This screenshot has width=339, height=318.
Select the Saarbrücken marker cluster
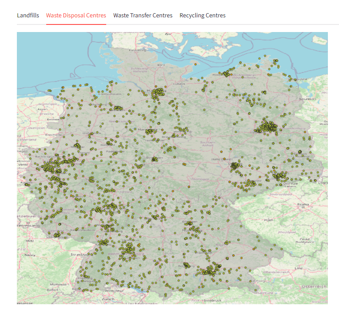coord(57,235)
